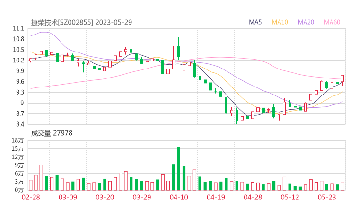This screenshot has width=350, height=208.
Task: Click the MA5 legend label
Action: 255,22
